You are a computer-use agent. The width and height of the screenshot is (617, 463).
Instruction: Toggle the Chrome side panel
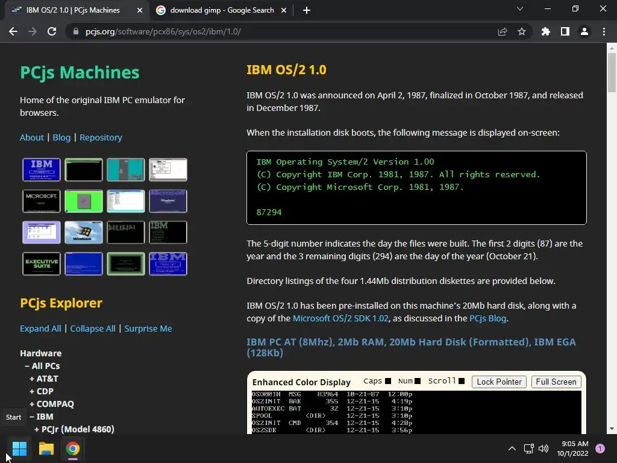tap(565, 31)
